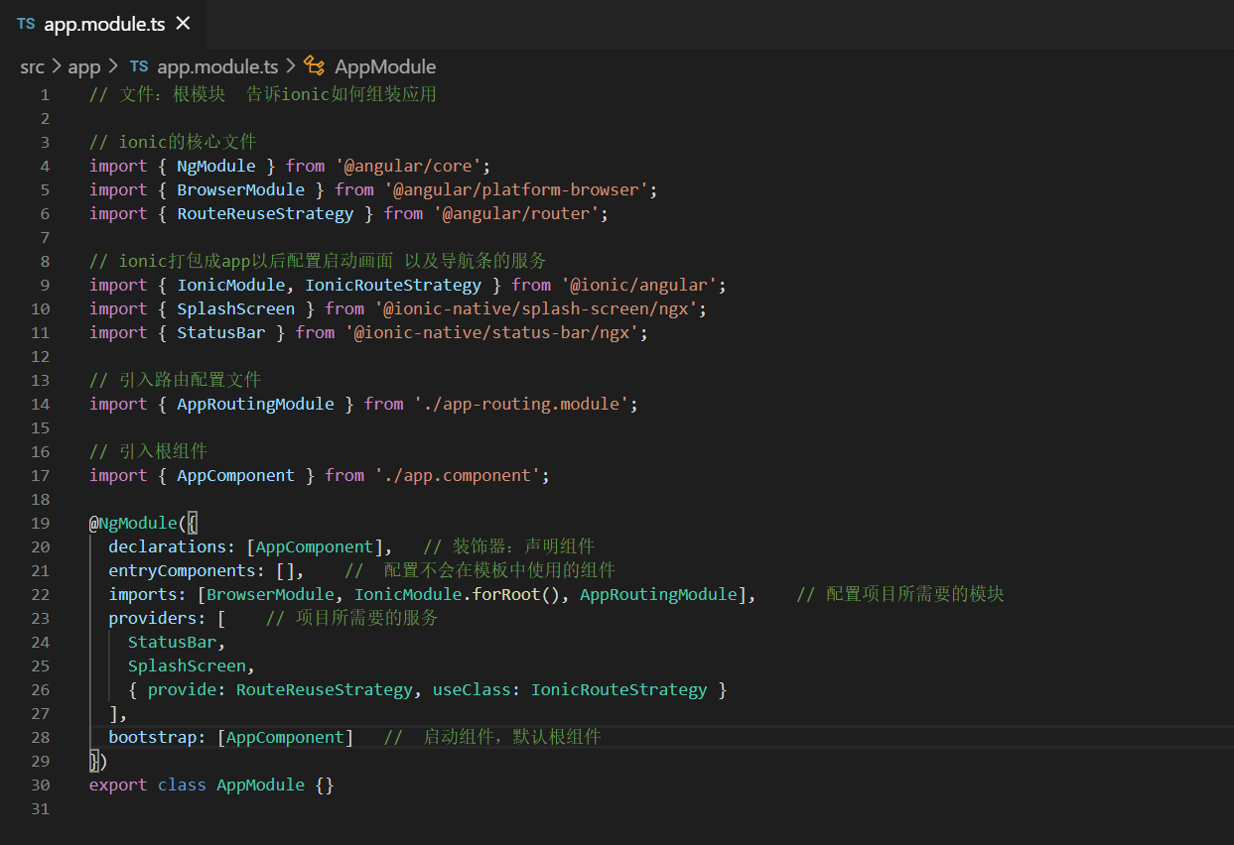1234x845 pixels.
Task: Click the AppModule class icon in the breadcrumb
Action: pos(315,66)
